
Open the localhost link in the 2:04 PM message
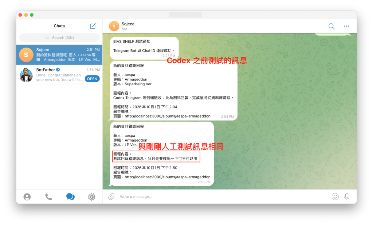(168, 116)
